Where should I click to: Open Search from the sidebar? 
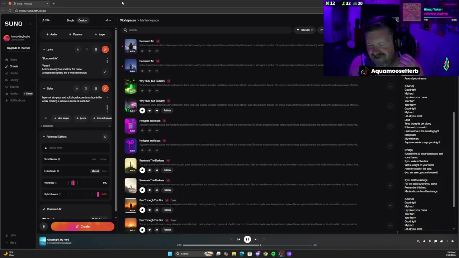click(12, 87)
